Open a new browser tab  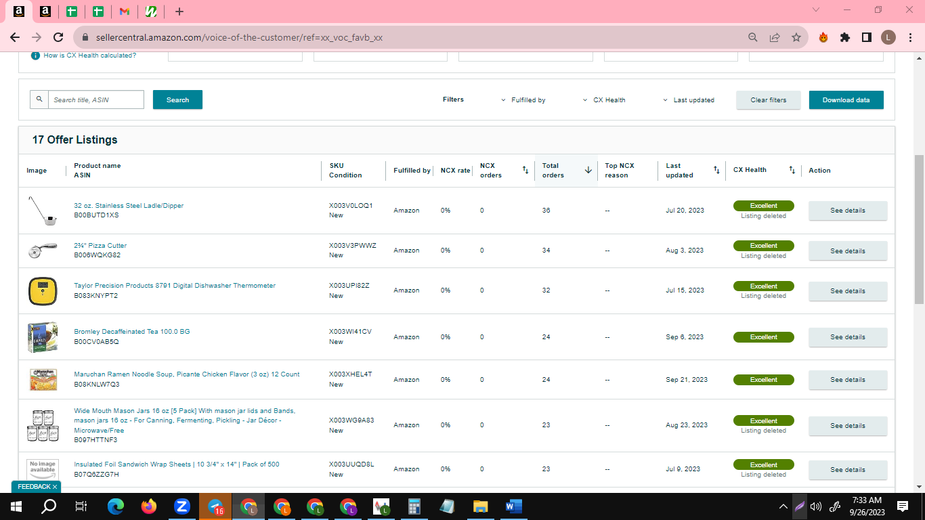click(179, 12)
